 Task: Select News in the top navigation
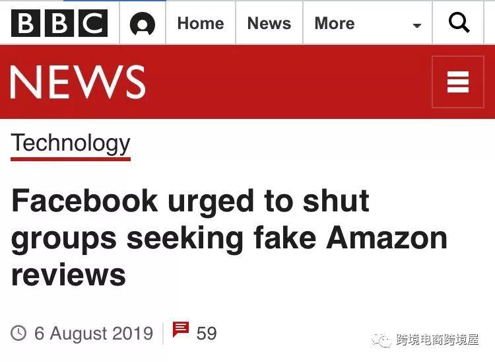[x=269, y=23]
